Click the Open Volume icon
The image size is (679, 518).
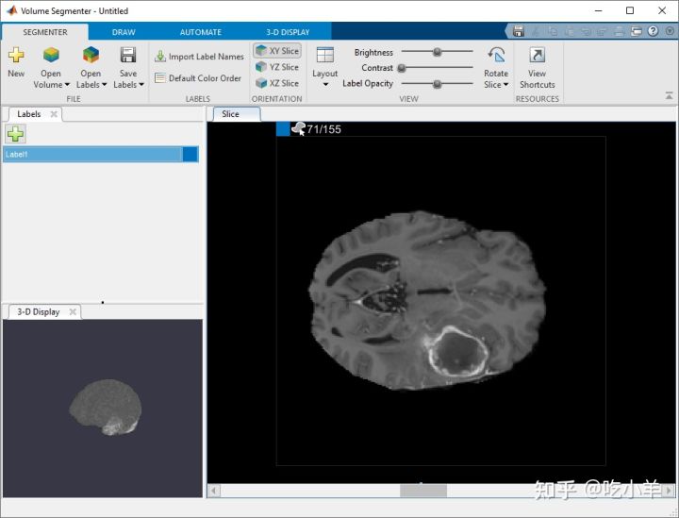pos(51,57)
